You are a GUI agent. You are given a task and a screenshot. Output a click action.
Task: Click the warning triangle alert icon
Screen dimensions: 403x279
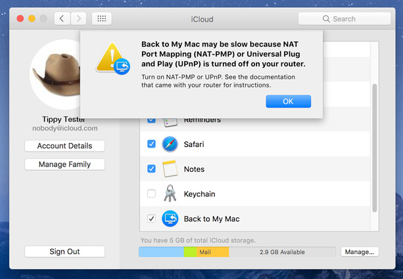[x=113, y=58]
